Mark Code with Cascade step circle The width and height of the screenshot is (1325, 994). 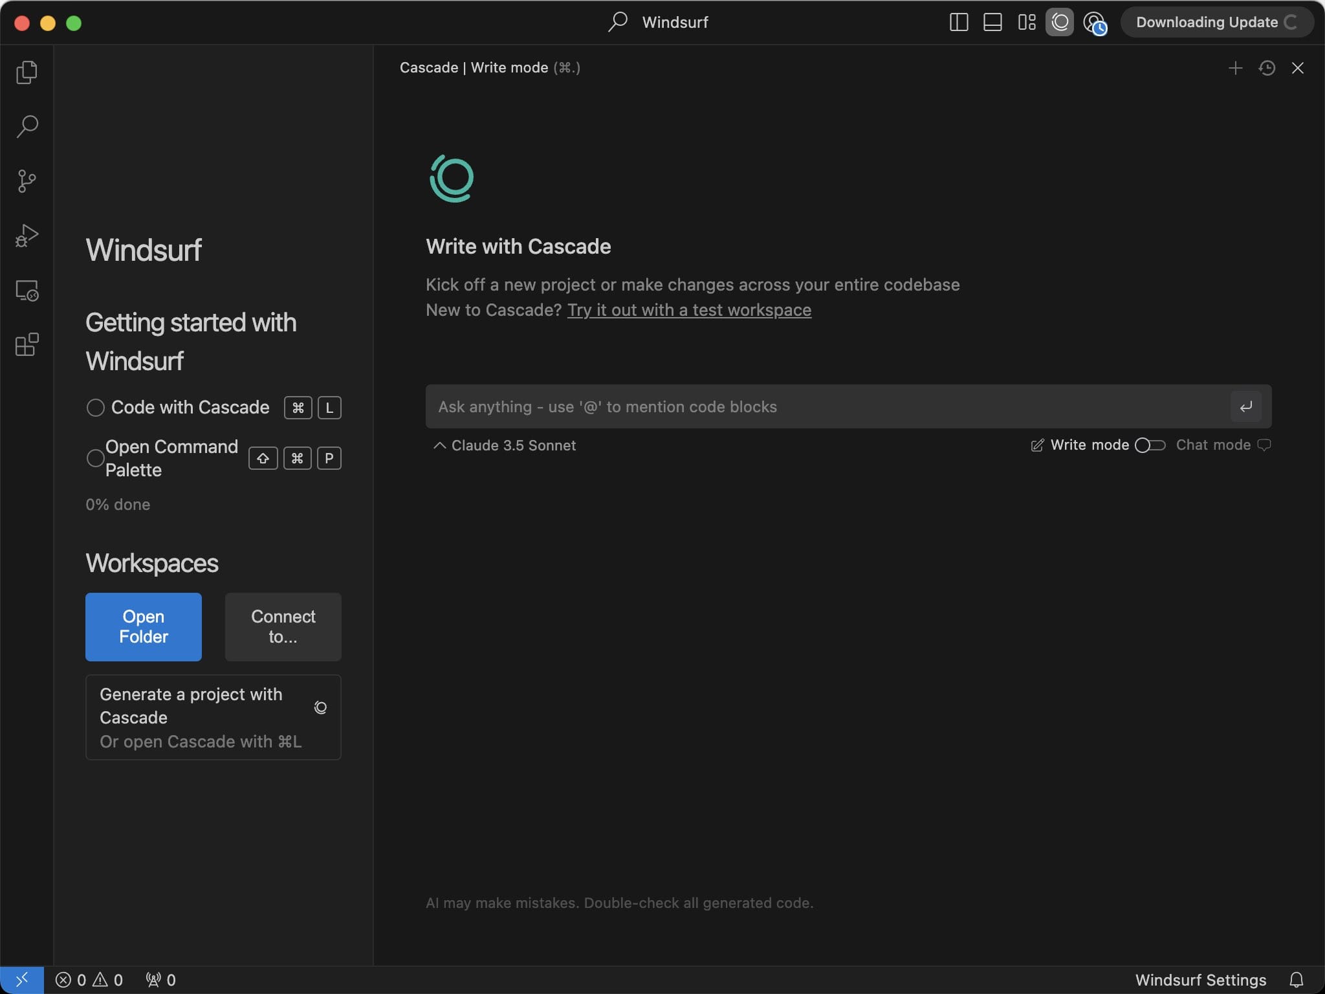pos(95,408)
